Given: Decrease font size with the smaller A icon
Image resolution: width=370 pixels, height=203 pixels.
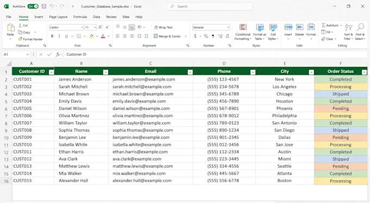Looking at the screenshot, I should [x=107, y=27].
